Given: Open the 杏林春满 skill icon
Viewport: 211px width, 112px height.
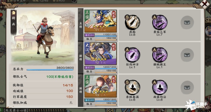Looking at the screenshot, I should click(x=132, y=87).
